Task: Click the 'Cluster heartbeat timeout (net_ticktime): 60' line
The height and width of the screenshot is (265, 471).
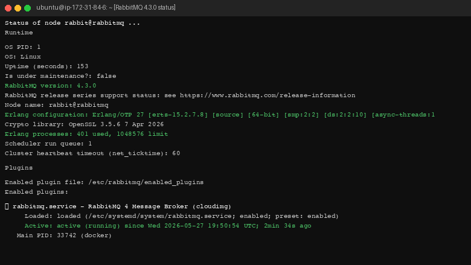Action: [92, 153]
